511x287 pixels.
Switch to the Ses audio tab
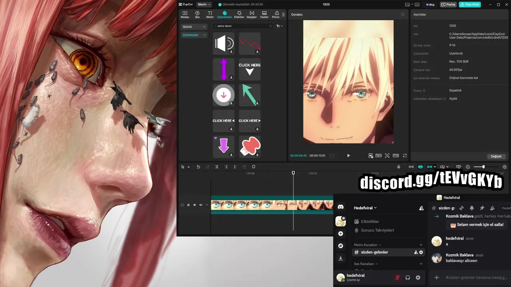tap(197, 15)
